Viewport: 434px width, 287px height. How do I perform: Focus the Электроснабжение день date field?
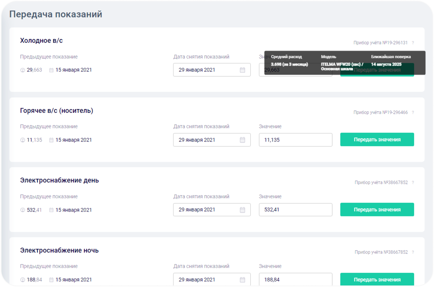click(212, 210)
